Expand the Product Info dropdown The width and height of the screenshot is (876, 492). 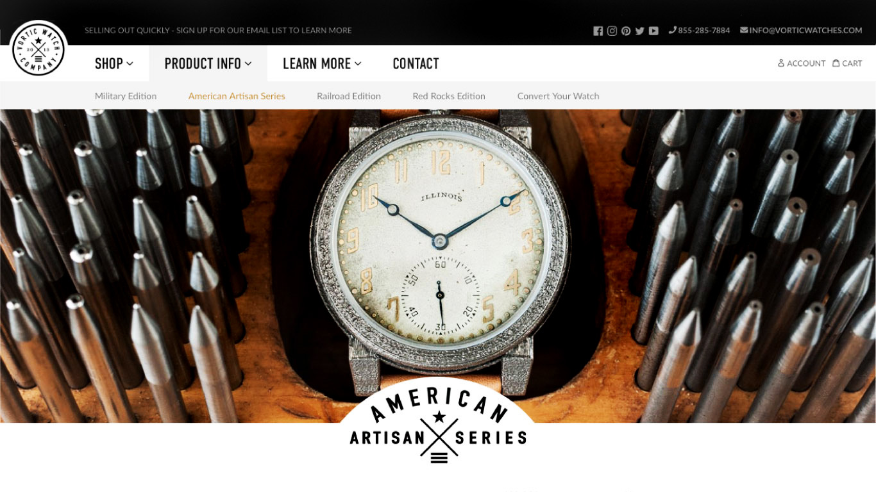208,63
